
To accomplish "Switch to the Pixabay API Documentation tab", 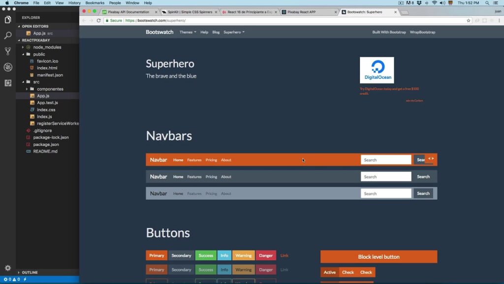I will pos(128,12).
